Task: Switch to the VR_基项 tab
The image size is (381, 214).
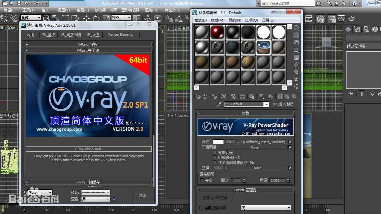Action: pyautogui.click(x=48, y=35)
